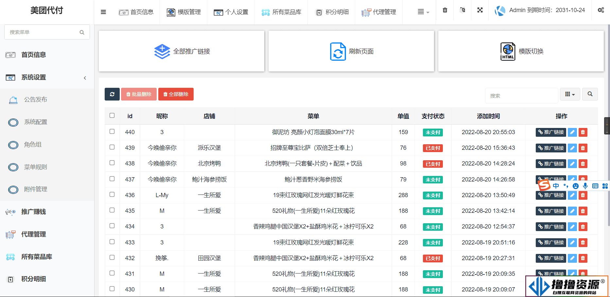Click 推广链接 button for row 440
610x297 pixels.
[551, 132]
